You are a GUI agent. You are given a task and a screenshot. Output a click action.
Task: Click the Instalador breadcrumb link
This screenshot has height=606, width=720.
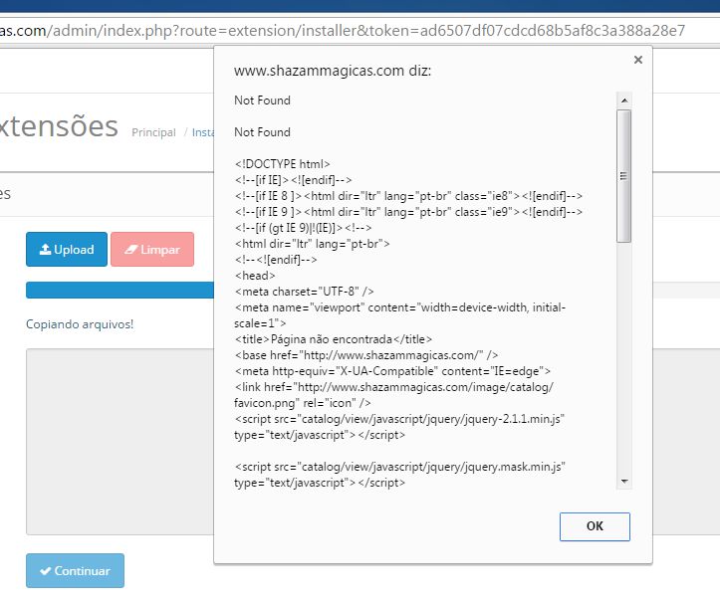tap(203, 132)
